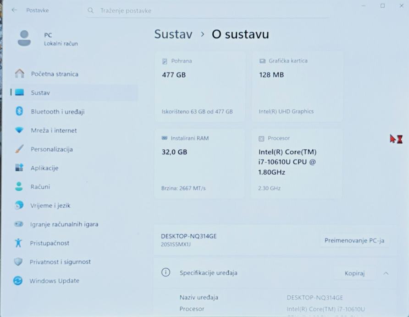The height and width of the screenshot is (317, 409).
Task: Click the Windows Update sync icon
Action: pos(18,281)
